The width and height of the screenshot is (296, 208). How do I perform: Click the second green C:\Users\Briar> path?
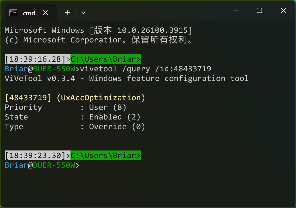[105, 156]
